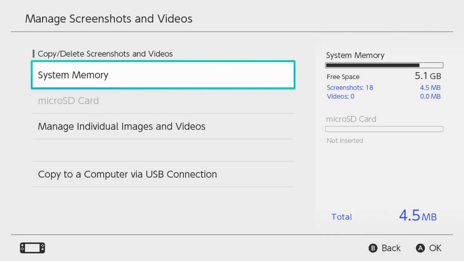Click the System Memory usage bar

point(384,65)
